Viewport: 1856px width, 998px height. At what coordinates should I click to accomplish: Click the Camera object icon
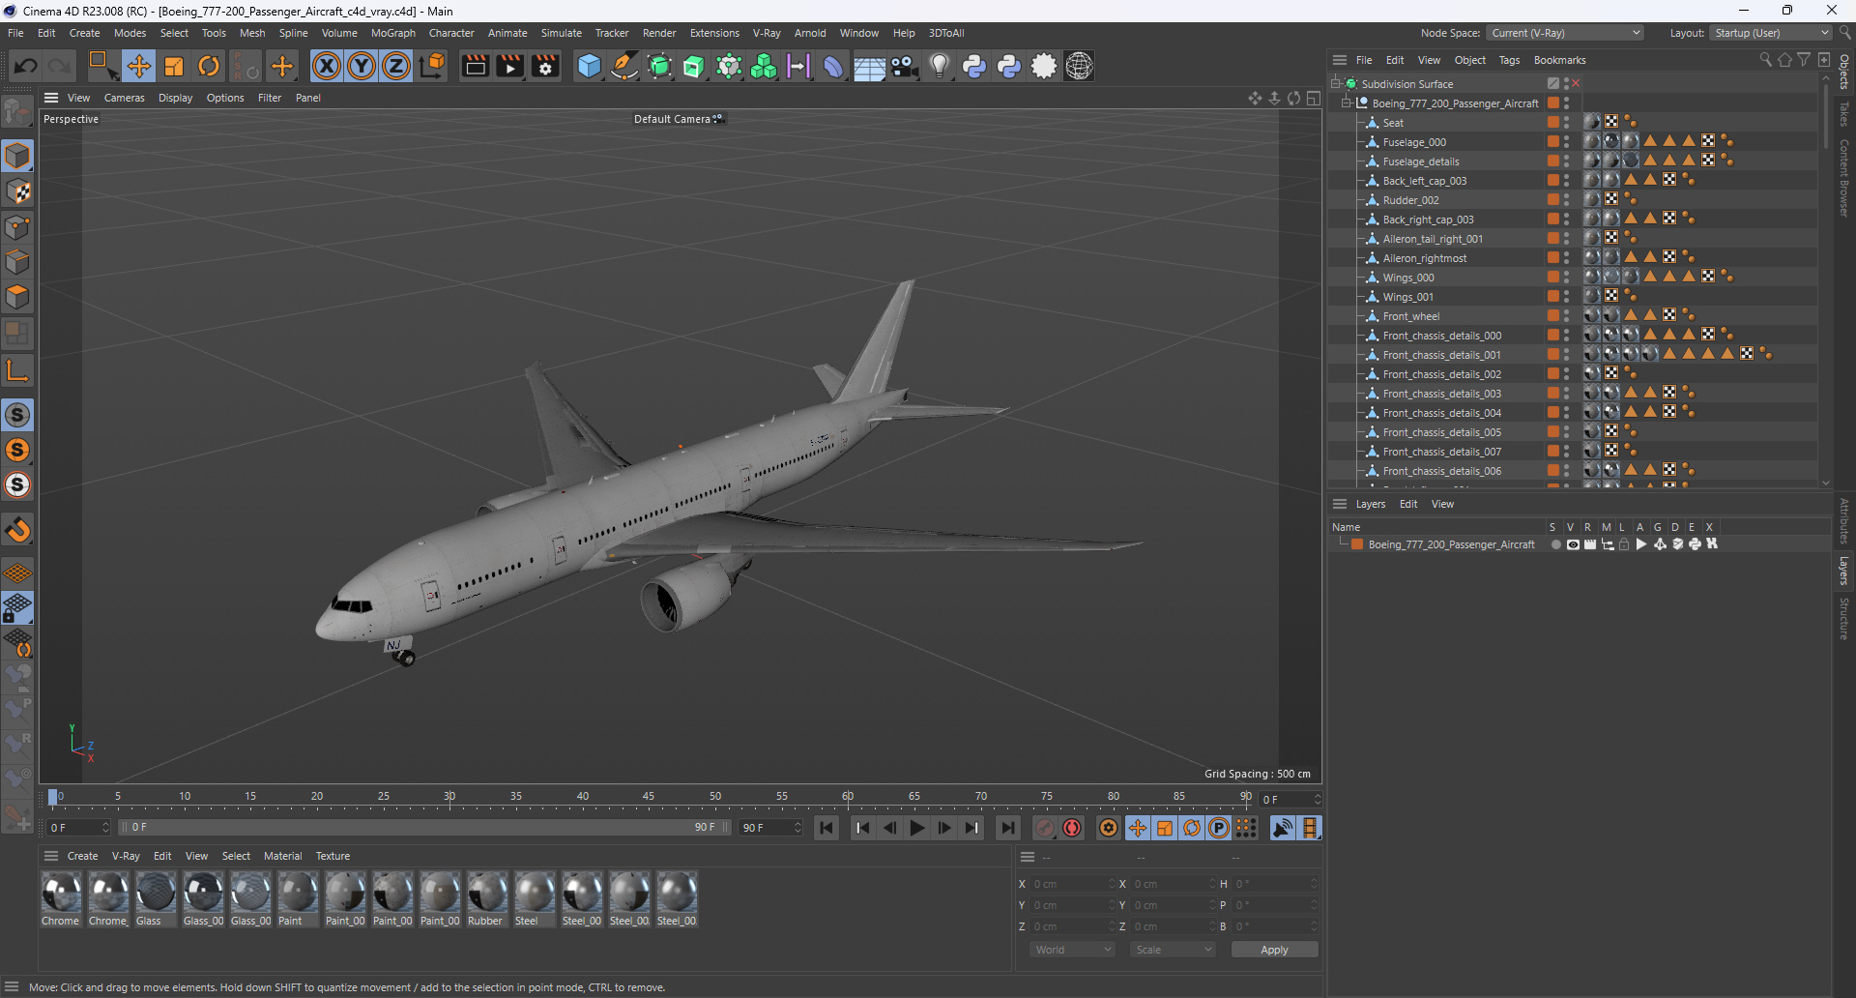point(905,66)
